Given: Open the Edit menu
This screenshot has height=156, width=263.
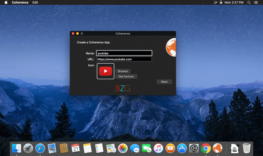Looking at the screenshot, I should coord(35,2).
